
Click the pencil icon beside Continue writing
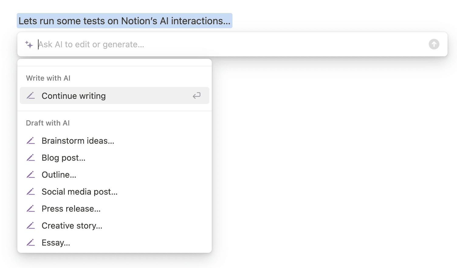(31, 96)
